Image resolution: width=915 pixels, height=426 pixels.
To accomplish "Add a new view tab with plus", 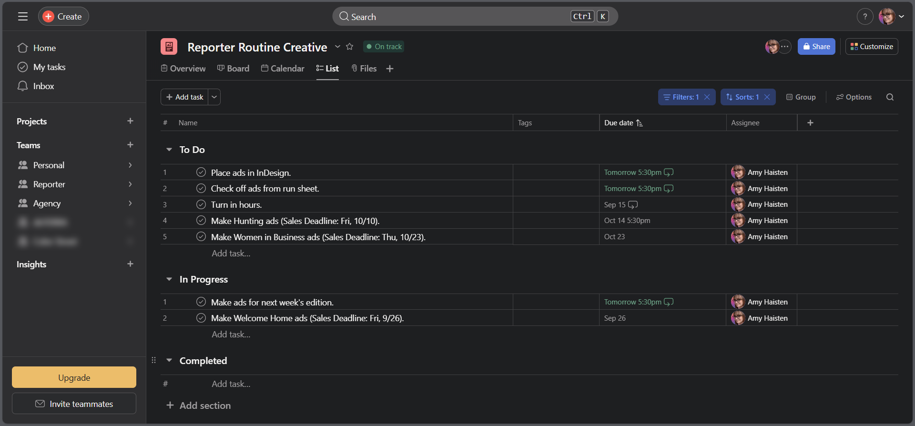I will pyautogui.click(x=390, y=69).
